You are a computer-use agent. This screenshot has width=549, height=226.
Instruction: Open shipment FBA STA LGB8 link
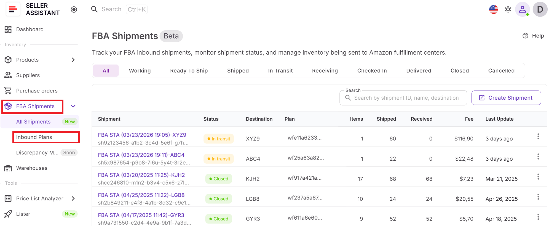[x=141, y=195]
